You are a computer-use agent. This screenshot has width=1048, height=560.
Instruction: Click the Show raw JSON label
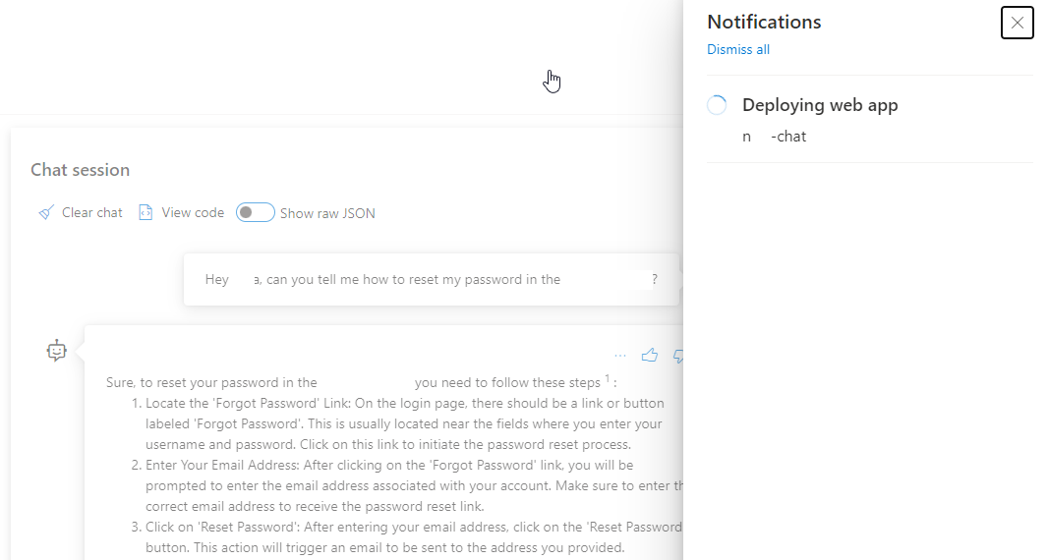(327, 213)
